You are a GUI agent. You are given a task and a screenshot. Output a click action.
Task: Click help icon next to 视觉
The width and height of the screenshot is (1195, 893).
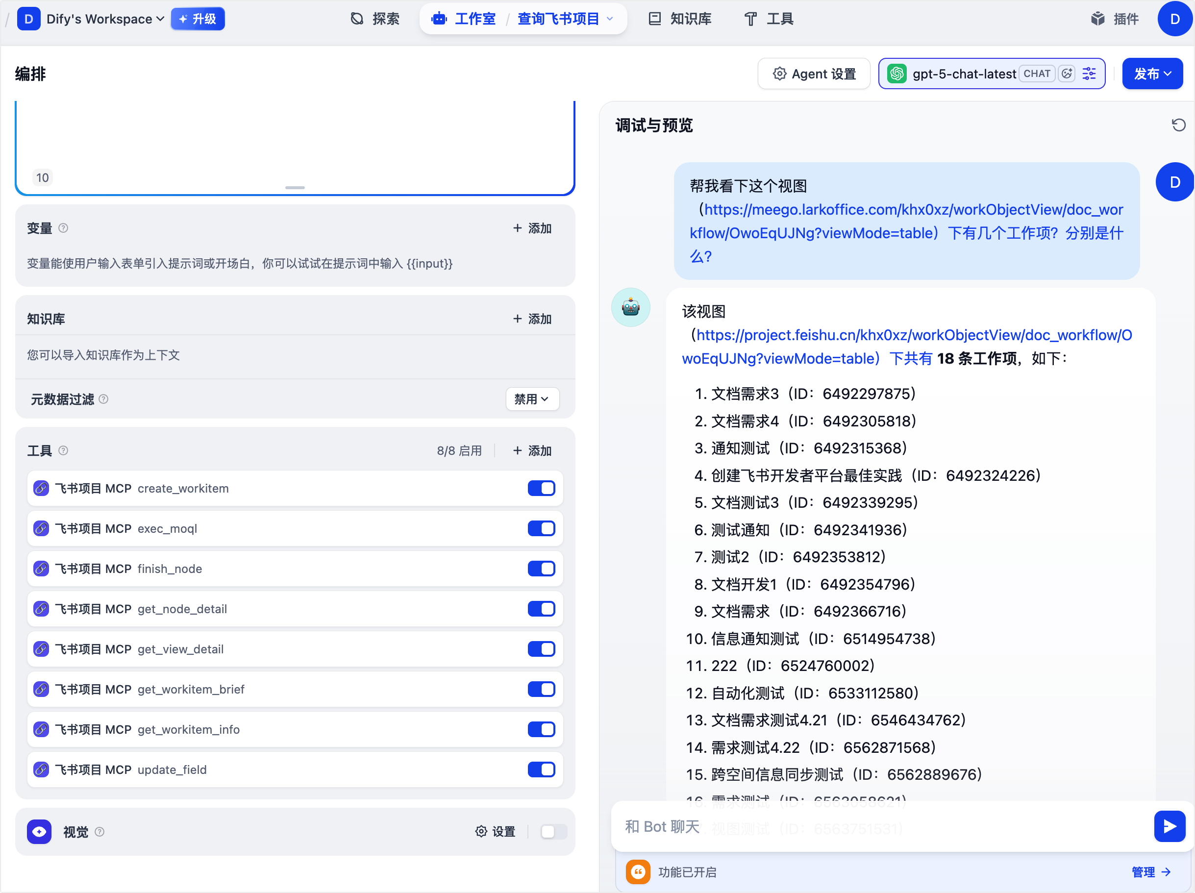[x=100, y=832]
